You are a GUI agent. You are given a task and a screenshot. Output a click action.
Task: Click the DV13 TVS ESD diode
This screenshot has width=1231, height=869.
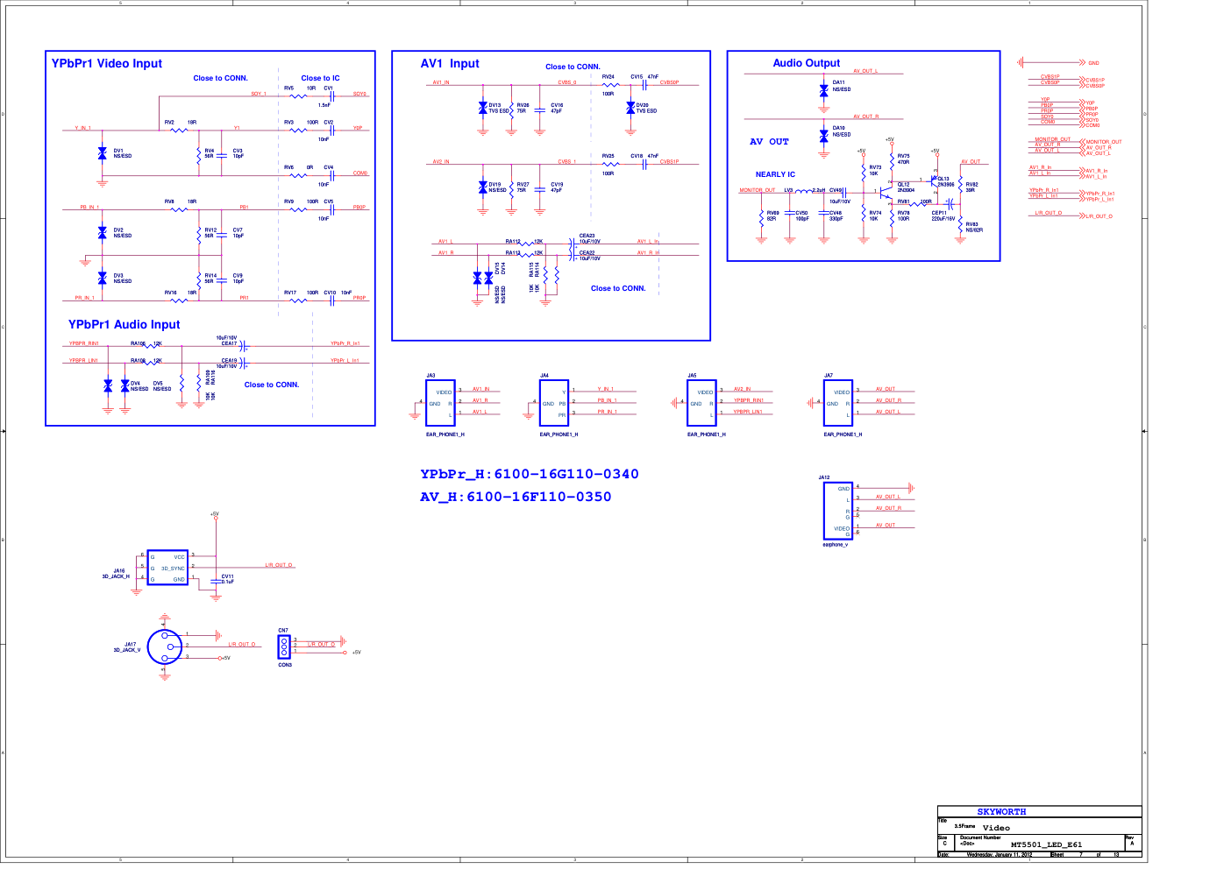(x=483, y=108)
